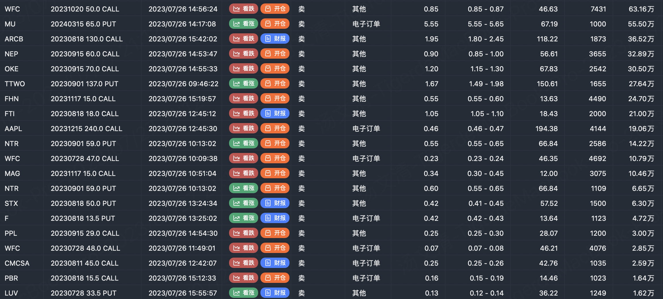
Task: Click the ticker symbol FHN
Action: [12, 99]
